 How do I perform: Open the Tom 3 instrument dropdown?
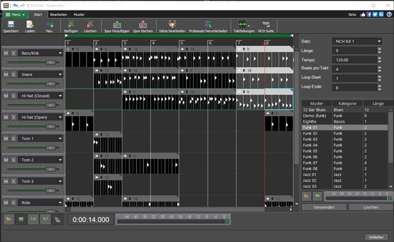coord(60,181)
